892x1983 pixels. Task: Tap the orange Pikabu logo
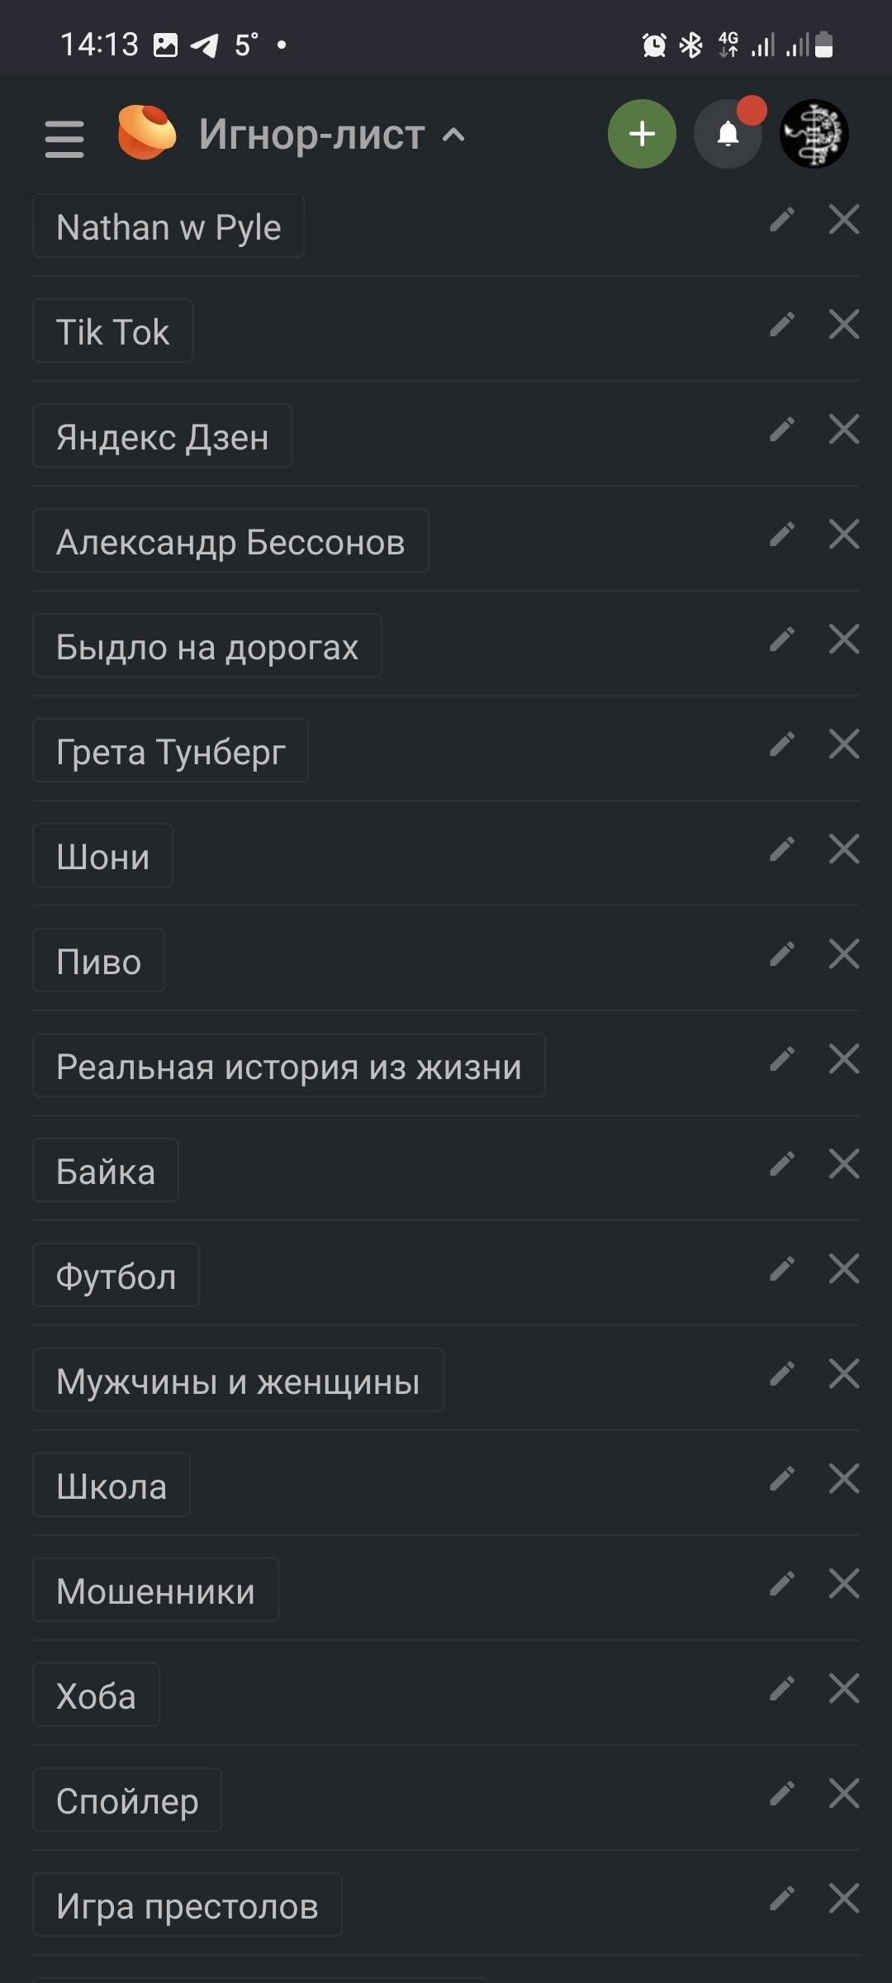146,133
